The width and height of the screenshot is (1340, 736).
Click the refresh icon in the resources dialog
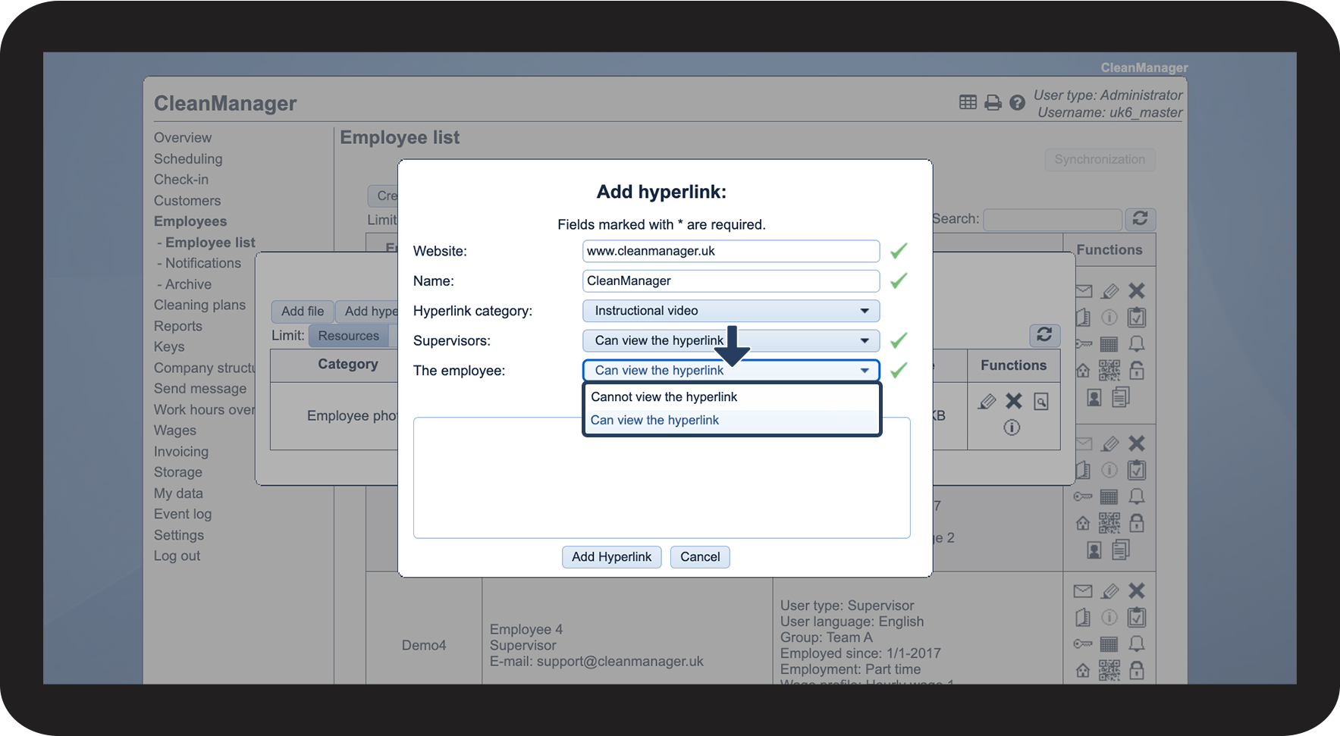(x=1044, y=334)
